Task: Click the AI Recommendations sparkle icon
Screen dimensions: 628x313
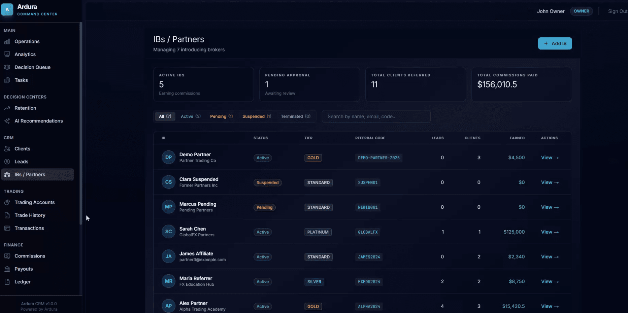Action: [x=7, y=121]
